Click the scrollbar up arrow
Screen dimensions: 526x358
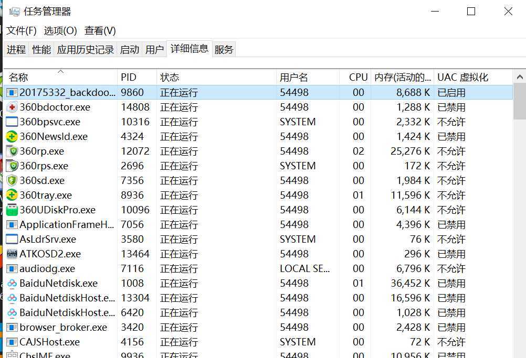pos(520,78)
